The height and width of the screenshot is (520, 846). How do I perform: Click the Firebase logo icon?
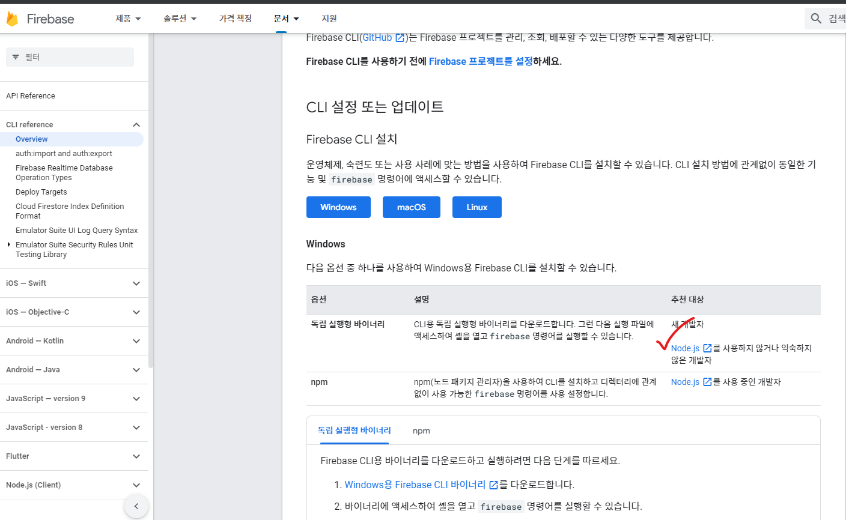[12, 19]
